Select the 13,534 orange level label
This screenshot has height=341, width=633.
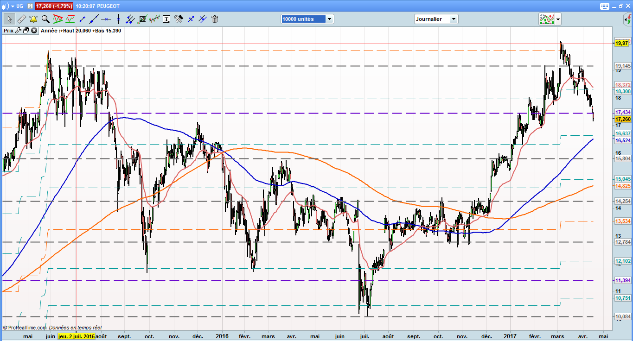pyautogui.click(x=623, y=221)
